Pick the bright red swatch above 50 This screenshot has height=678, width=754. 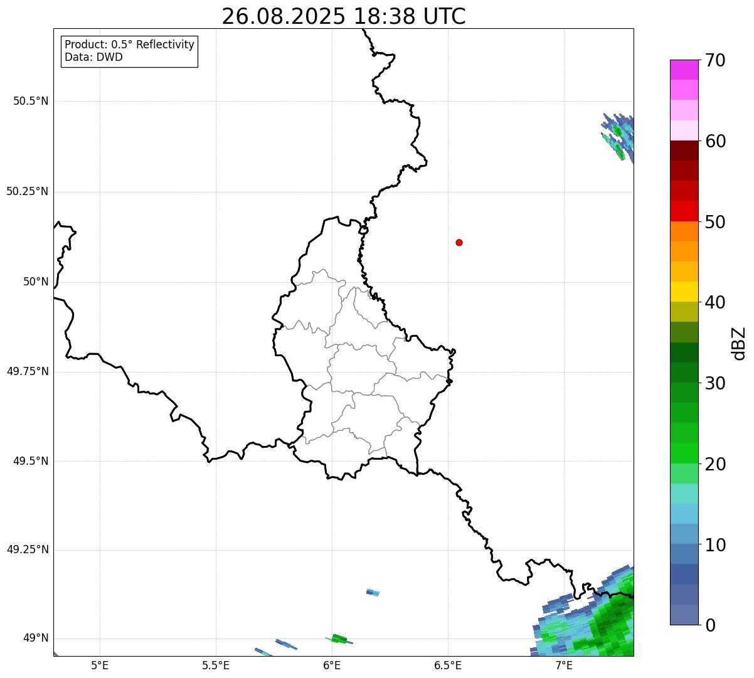click(x=684, y=211)
